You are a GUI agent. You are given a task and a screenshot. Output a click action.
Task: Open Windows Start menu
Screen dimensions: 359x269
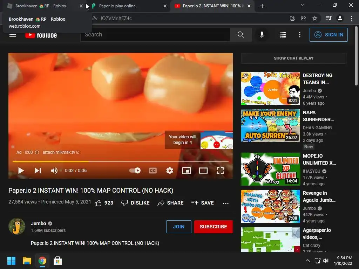pyautogui.click(x=11, y=261)
